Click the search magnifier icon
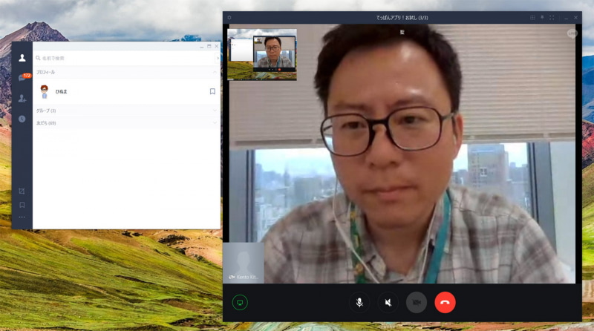594x331 pixels. [x=38, y=58]
